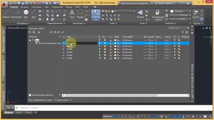Expand the Свойства panel dropdown

[170, 23]
